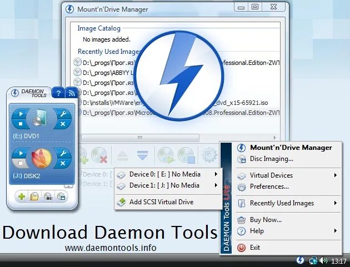The width and height of the screenshot is (350, 267).
Task: Open the gadget RSS feed tab
Action: coord(72,93)
